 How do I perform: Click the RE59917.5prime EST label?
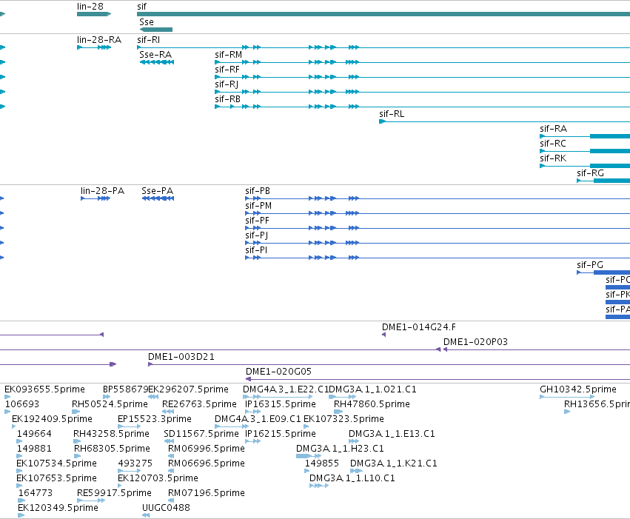coord(114,493)
